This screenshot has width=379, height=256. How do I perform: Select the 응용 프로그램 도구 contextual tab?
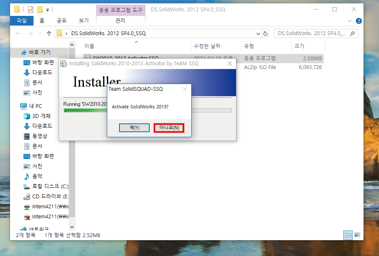click(x=121, y=10)
